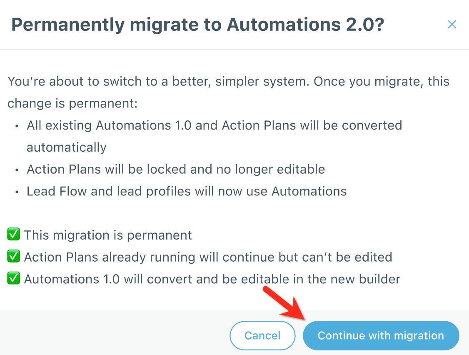
Task: Click the Cancel button
Action: point(262,335)
